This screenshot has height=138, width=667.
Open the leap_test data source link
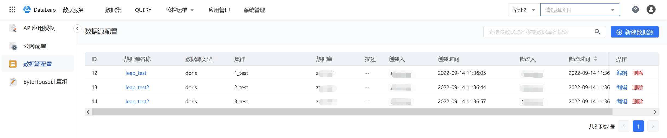click(x=136, y=73)
